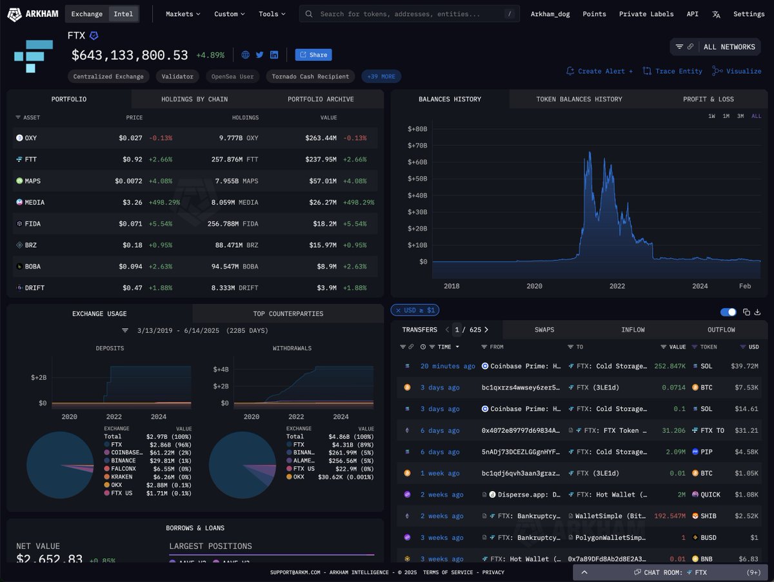Viewport: 774px width, 582px height.
Task: Click the Arkham logo in the header
Action: pyautogui.click(x=32, y=14)
